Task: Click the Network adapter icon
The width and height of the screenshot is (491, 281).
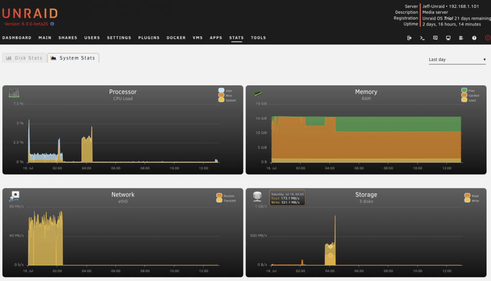Action: coord(14,196)
